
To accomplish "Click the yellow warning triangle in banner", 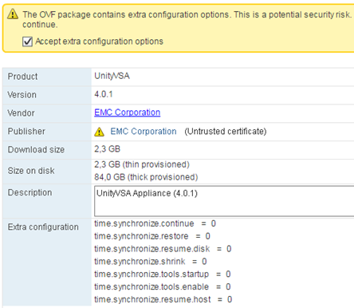I will (x=13, y=14).
